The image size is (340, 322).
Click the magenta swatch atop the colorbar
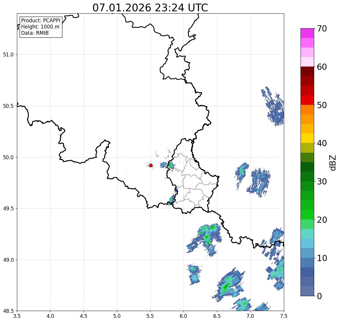pyautogui.click(x=307, y=33)
